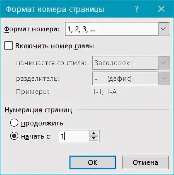This screenshot has height=175, width=174.
Task: Open the Формат номера dropdown arrow
Action: coord(164,29)
